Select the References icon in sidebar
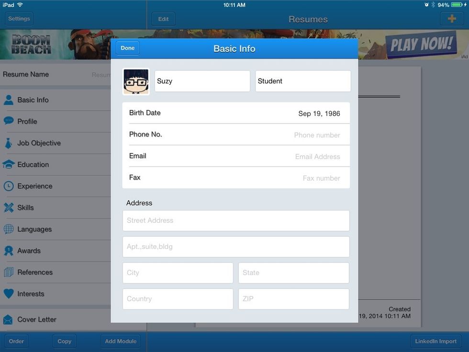This screenshot has width=469, height=352. tap(10, 272)
